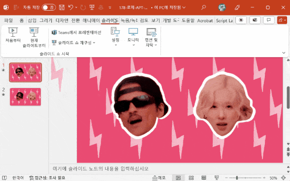This screenshot has width=290, height=181.
Task: Switch to Slide Sorter view icon
Action: click(191, 178)
